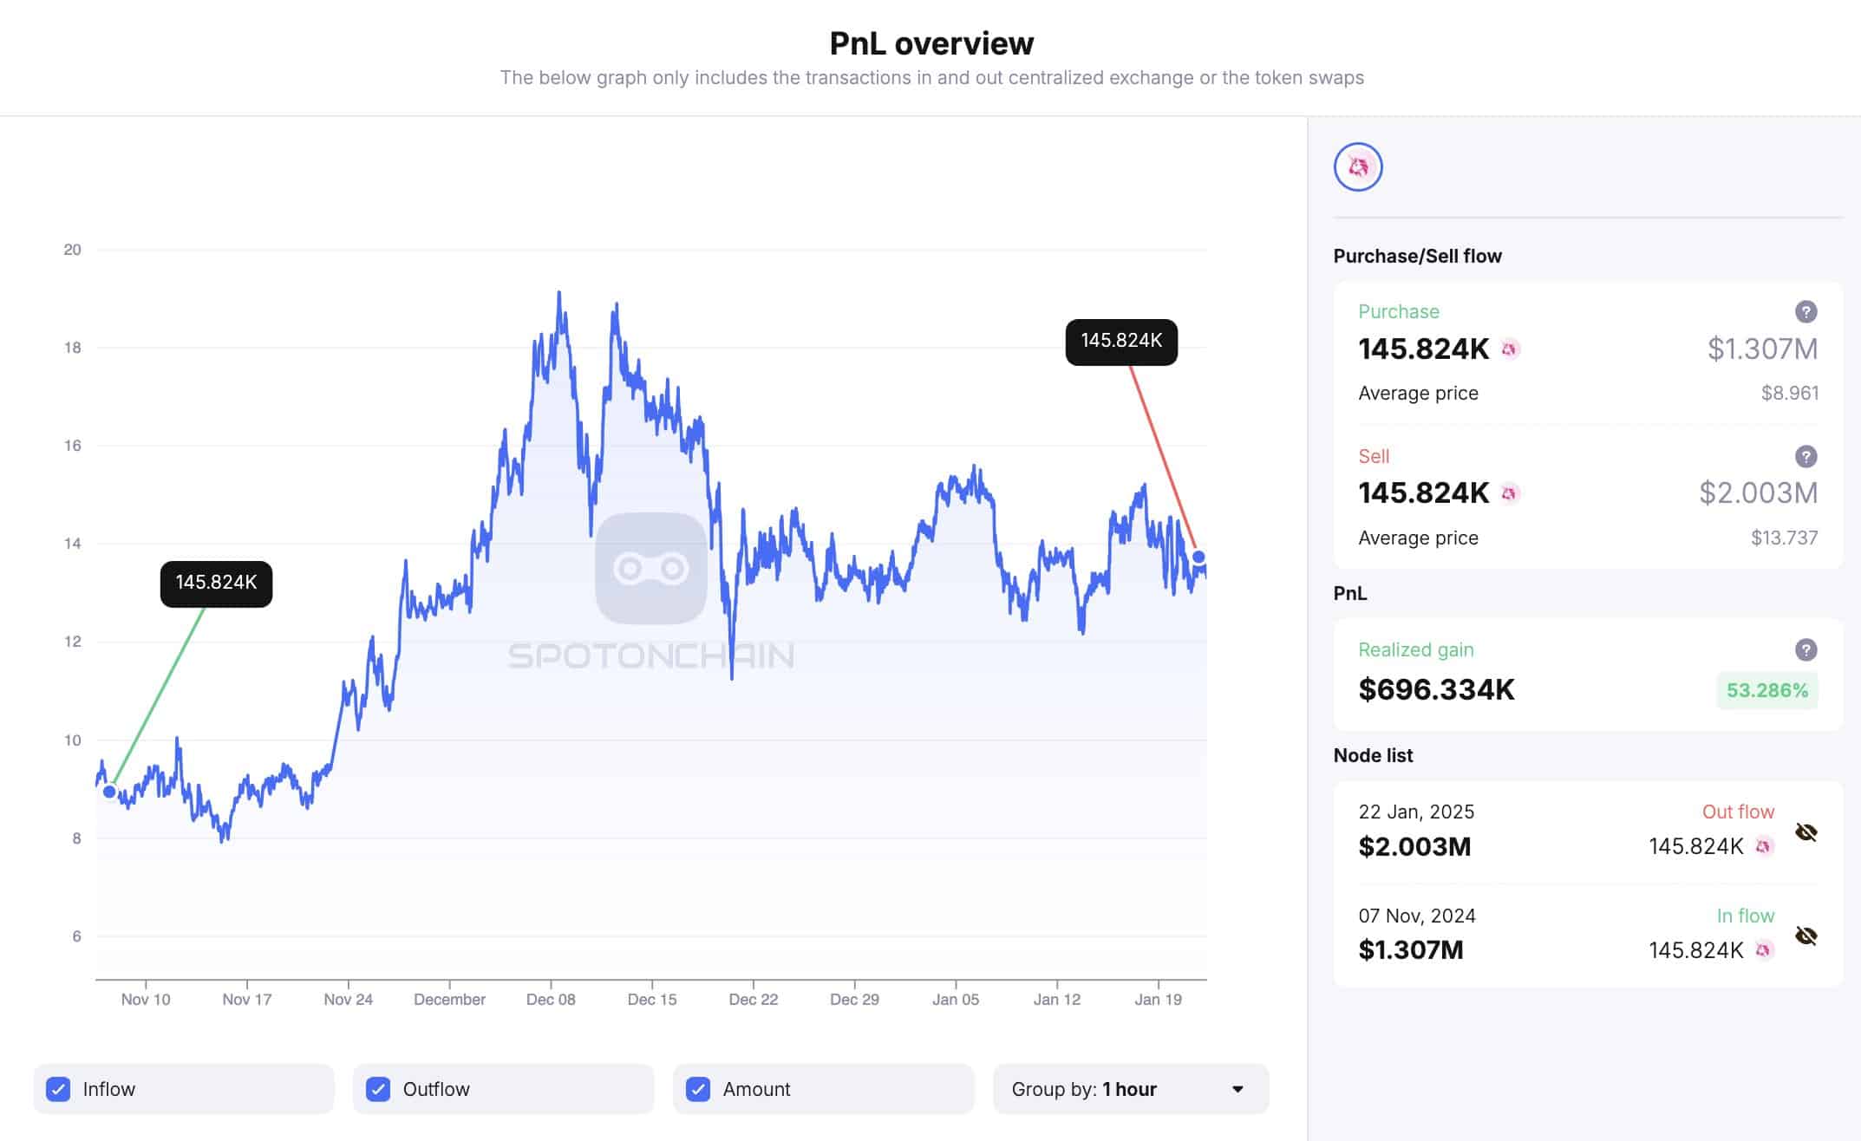Click UNI token icon in In flow node
Viewport: 1861px width, 1141px height.
1763,950
